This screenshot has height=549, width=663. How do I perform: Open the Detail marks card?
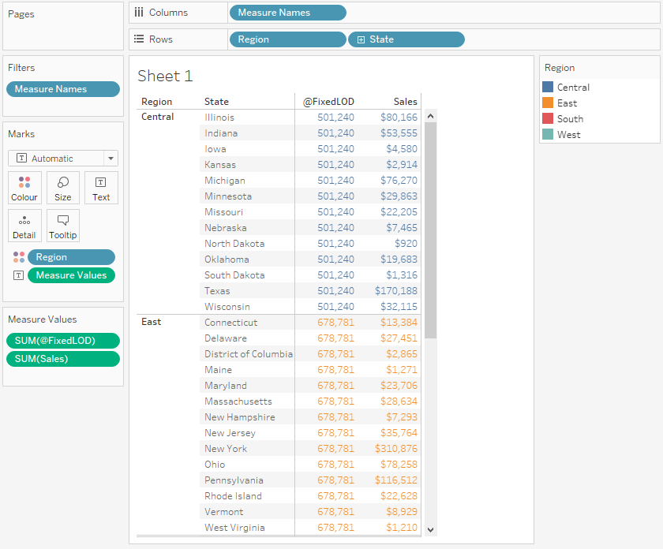(24, 226)
